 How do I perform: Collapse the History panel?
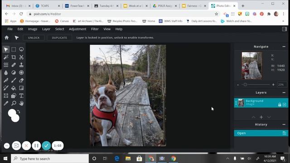point(284,125)
